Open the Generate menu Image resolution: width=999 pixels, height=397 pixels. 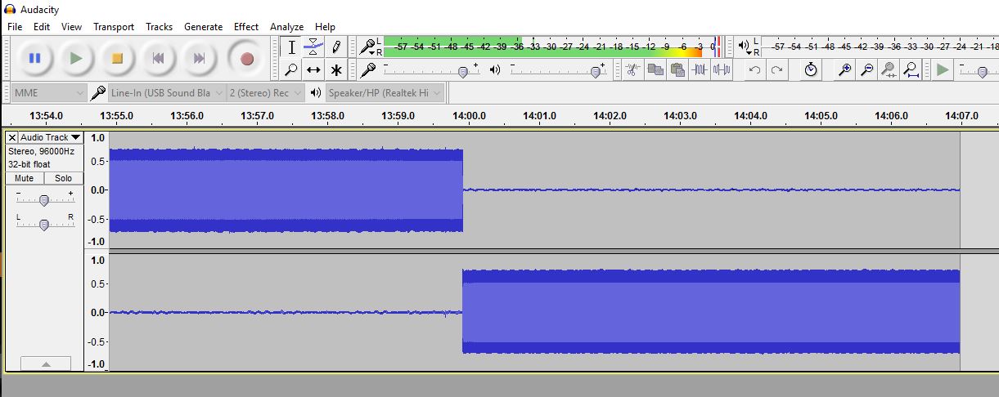(203, 27)
